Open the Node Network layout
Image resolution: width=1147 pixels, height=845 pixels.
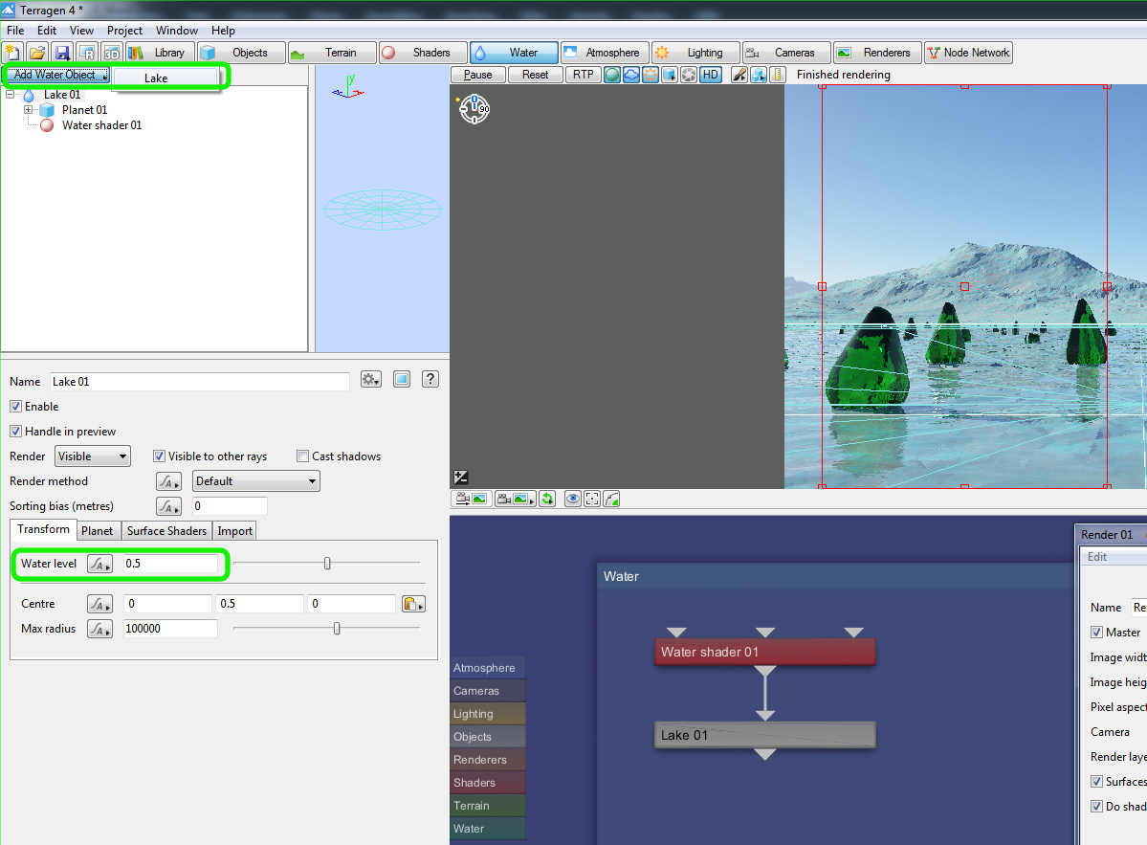(968, 53)
